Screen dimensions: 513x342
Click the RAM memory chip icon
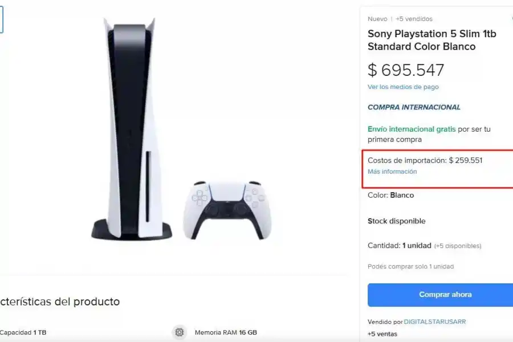[x=180, y=332]
